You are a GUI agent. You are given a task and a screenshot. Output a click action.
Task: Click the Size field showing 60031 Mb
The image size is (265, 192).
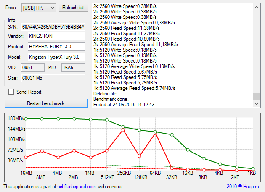(53, 78)
